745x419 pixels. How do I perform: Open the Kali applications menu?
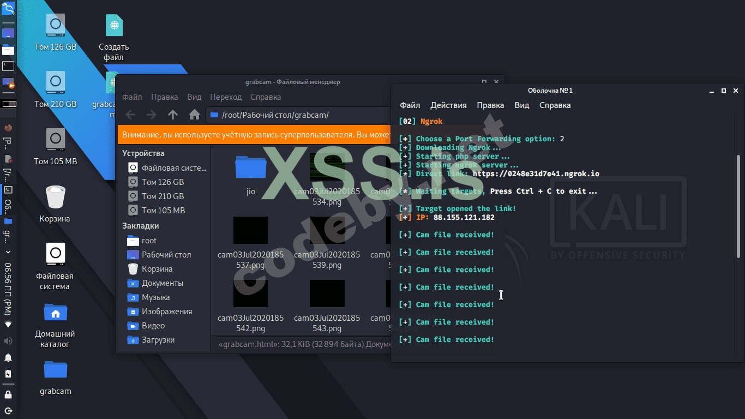point(8,8)
